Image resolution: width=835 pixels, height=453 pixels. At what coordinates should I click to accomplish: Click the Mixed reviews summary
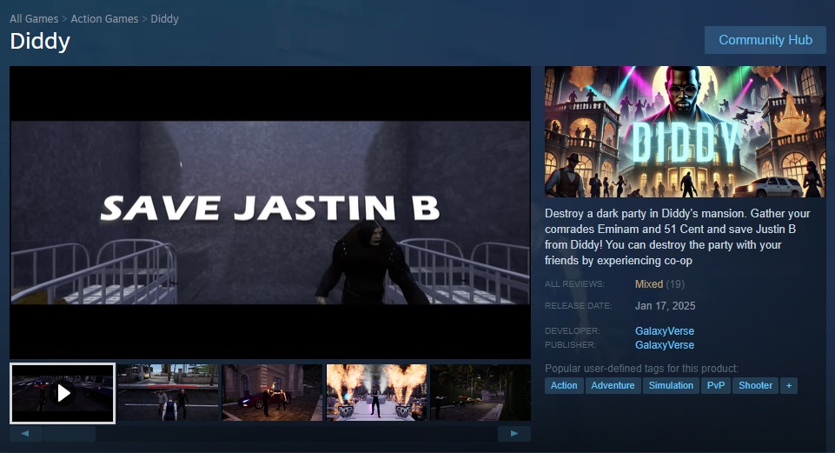click(x=648, y=284)
